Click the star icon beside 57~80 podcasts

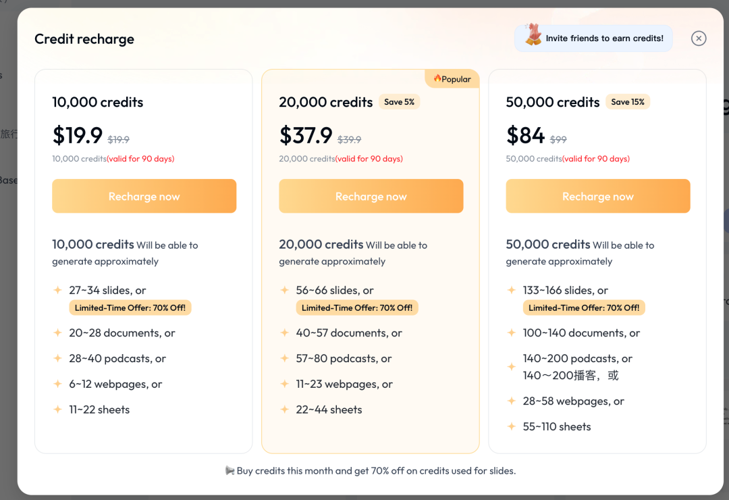(285, 358)
